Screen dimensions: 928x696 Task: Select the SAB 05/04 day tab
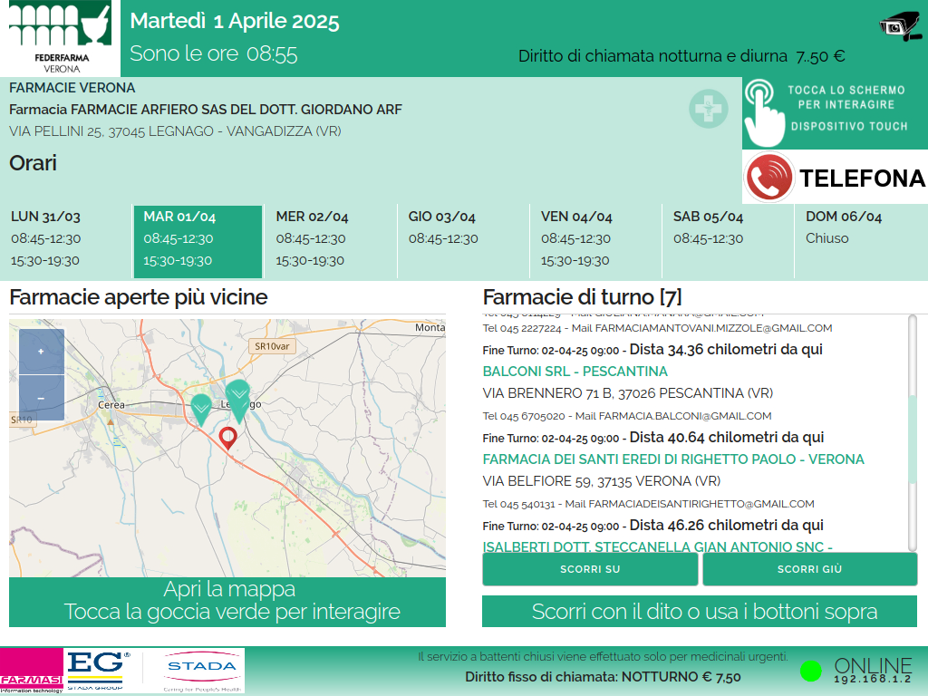(728, 239)
